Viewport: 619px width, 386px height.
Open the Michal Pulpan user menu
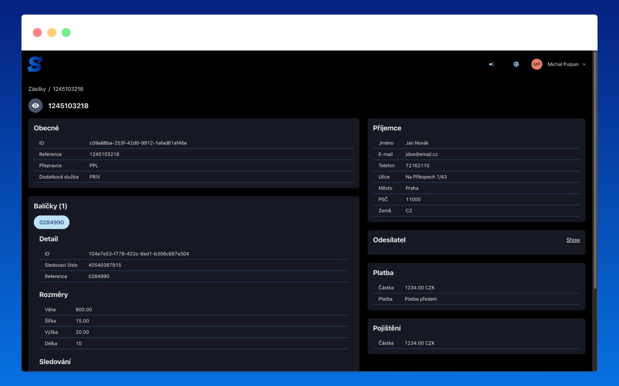tap(563, 64)
